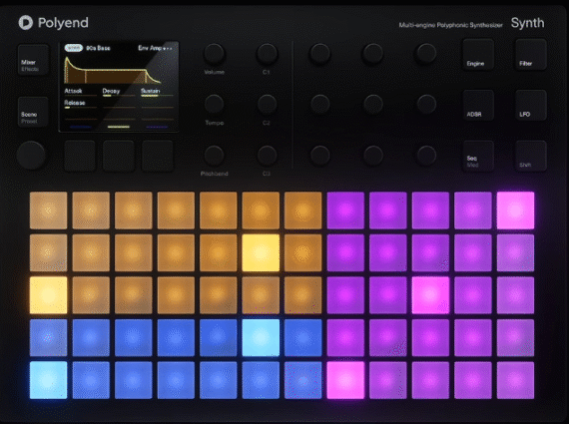The width and height of the screenshot is (569, 424).
Task: Tap the bright pink pad in the third row
Action: tap(430, 295)
